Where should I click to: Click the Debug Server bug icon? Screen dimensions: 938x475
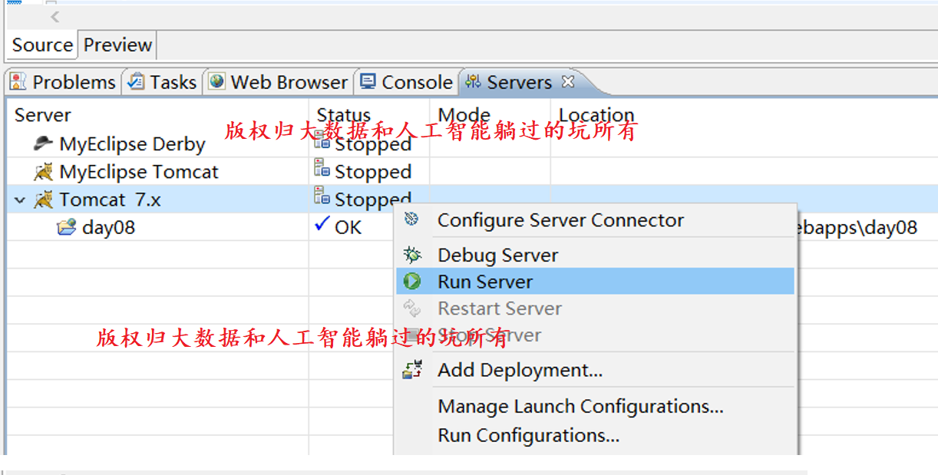coord(412,255)
